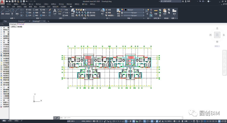Click the Save icon in quick access toolbar
This screenshot has height=123, width=227.
click(12, 1)
